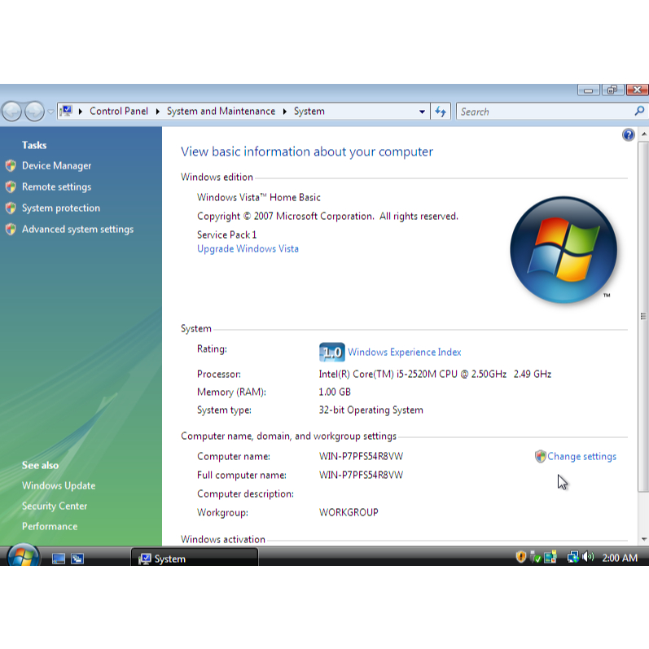Click Show Desktop quick launch icon
Screen dimensions: 649x649
[59, 559]
